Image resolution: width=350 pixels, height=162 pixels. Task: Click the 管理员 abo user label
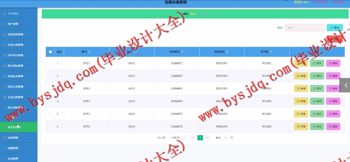coord(301,2)
